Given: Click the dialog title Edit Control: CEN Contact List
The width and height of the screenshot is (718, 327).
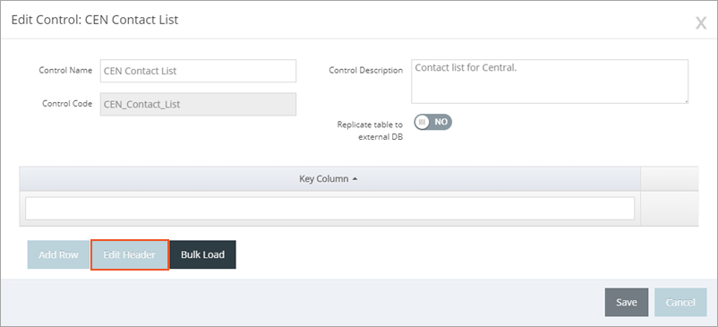Looking at the screenshot, I should coord(94,20).
